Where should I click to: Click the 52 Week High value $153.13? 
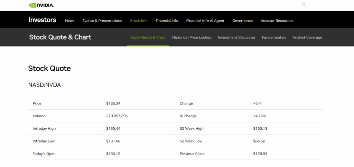(x=260, y=128)
